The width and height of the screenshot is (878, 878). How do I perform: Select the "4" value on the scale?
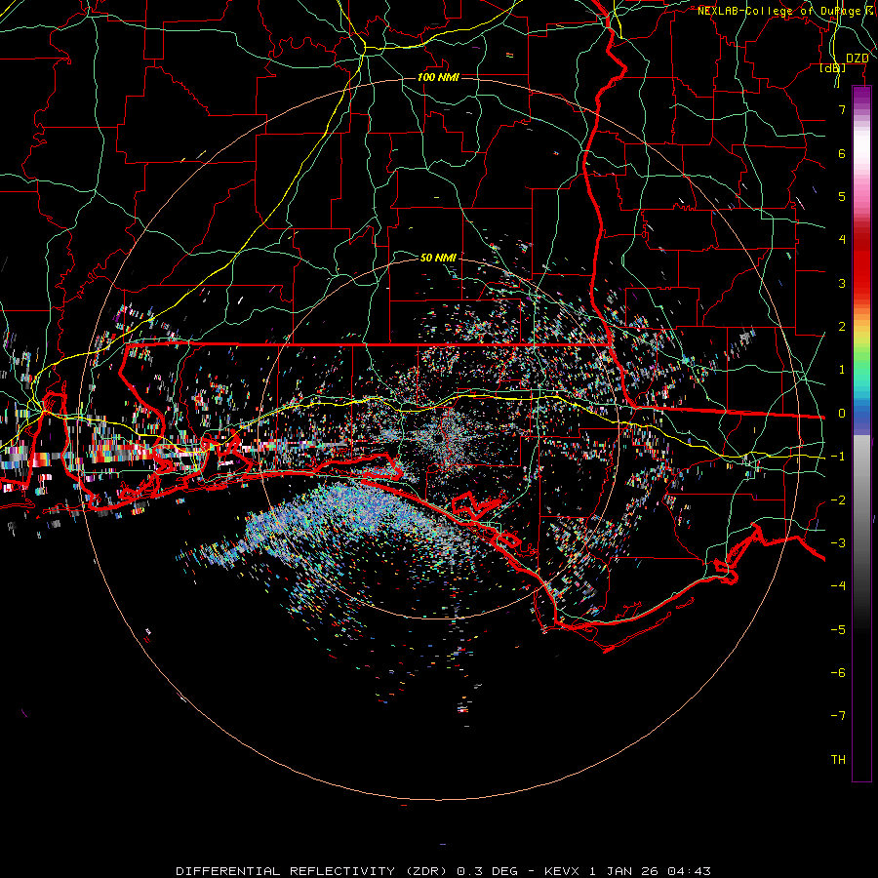coord(842,240)
